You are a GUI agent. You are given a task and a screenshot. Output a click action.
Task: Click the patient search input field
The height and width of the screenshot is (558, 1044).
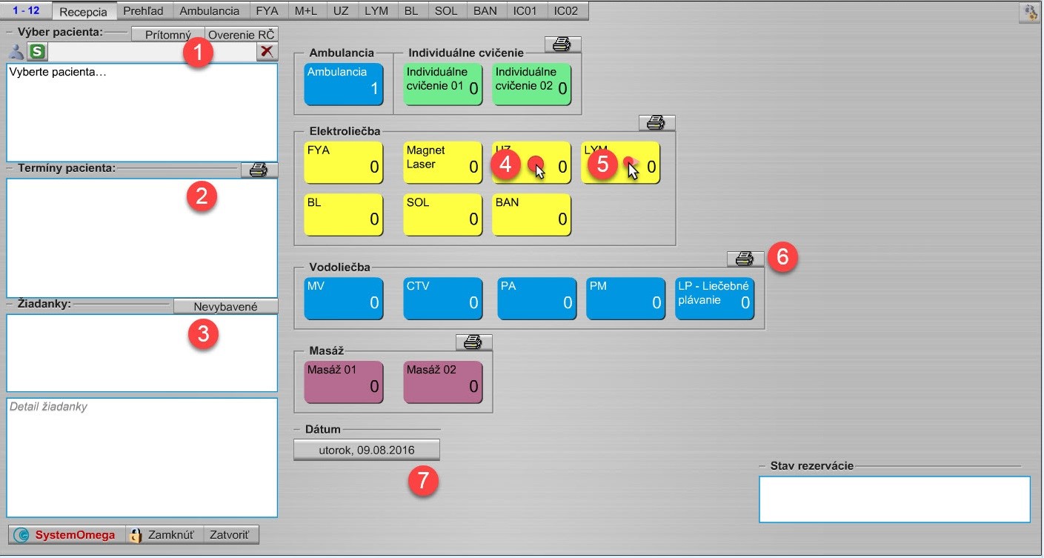148,52
